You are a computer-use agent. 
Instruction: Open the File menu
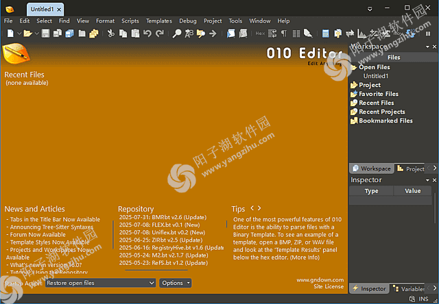point(8,21)
